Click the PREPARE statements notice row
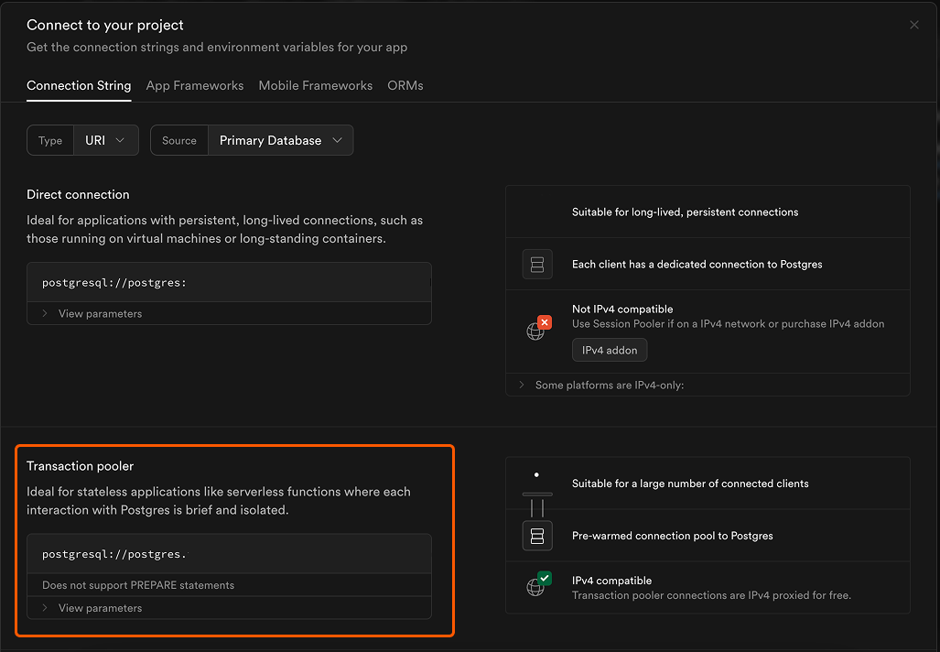 (137, 585)
